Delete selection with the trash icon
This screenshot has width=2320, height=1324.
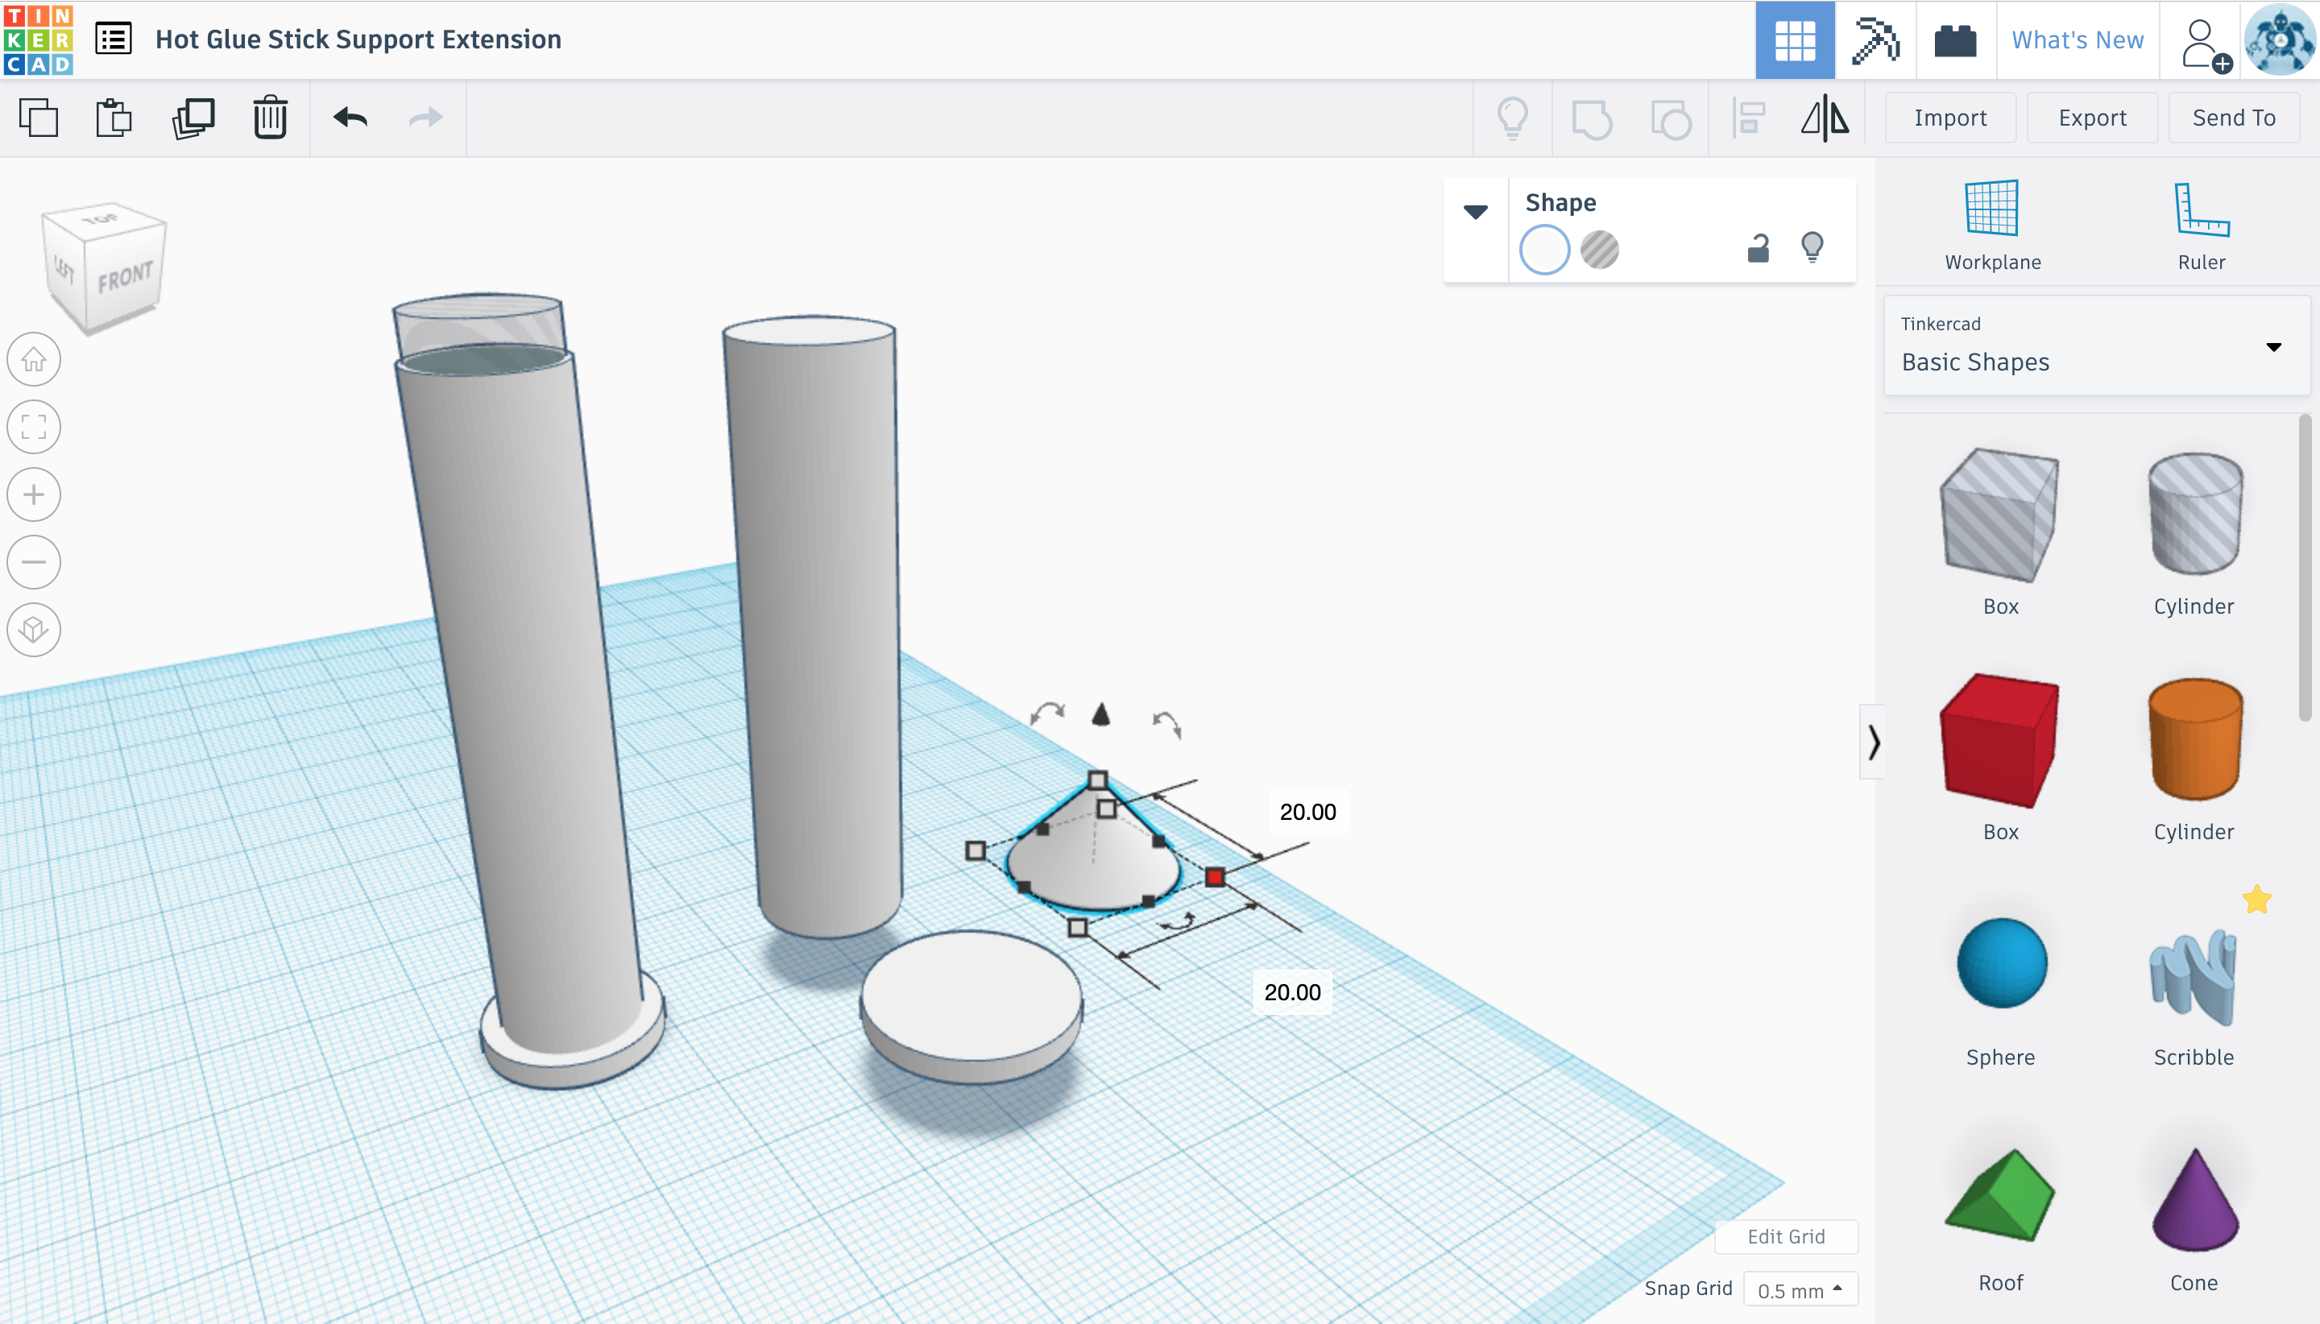point(270,118)
